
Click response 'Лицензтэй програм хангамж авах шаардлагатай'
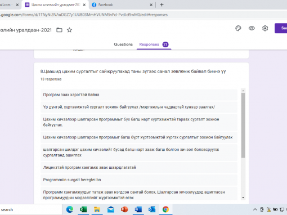point(139,168)
